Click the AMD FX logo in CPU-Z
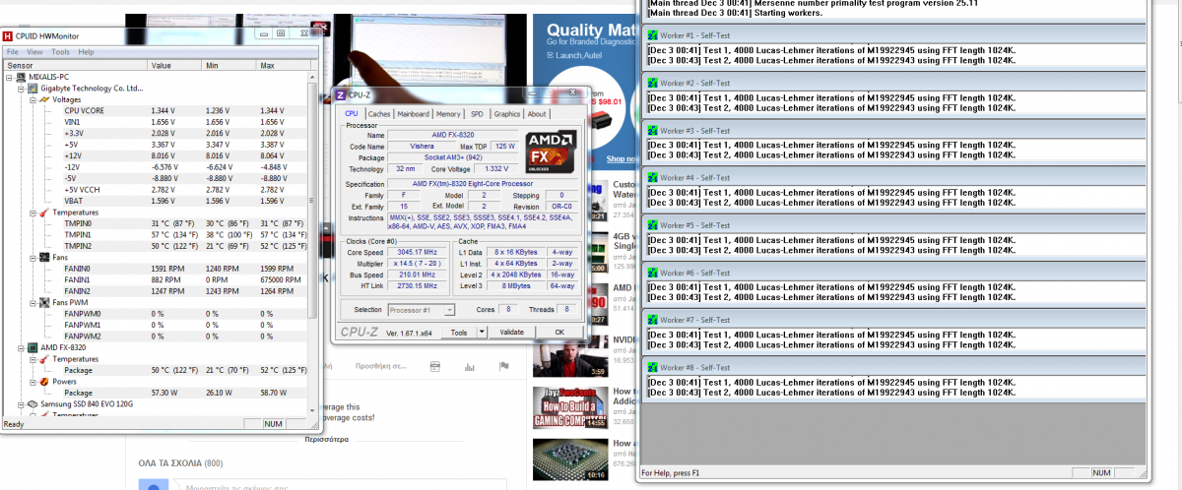1182x490 pixels. [549, 153]
